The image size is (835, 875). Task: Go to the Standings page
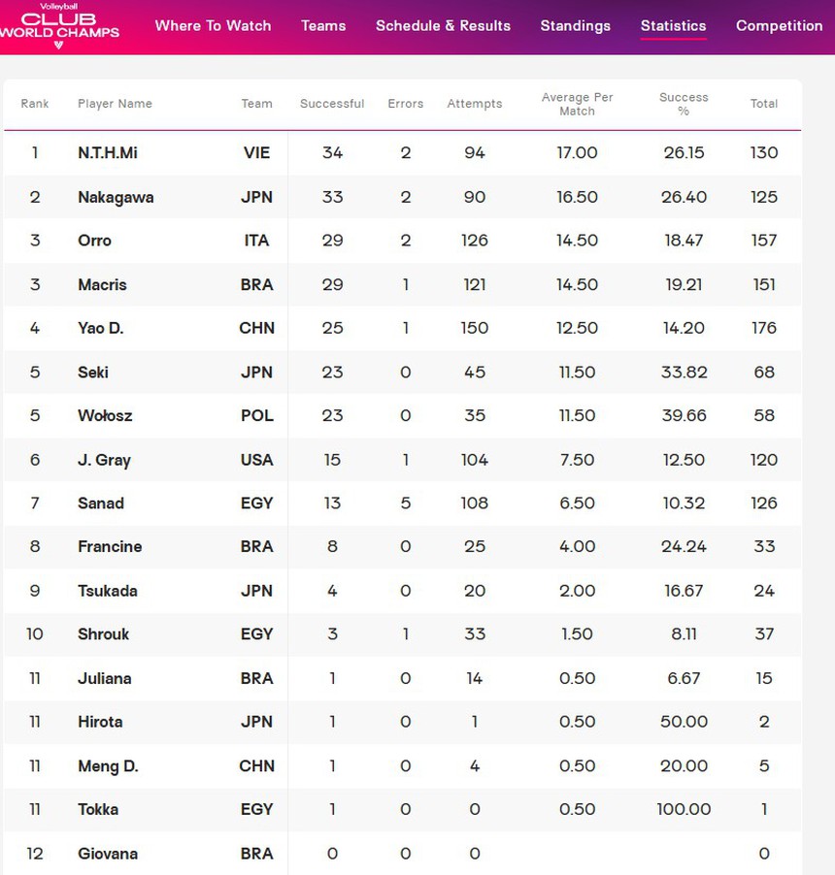point(575,26)
